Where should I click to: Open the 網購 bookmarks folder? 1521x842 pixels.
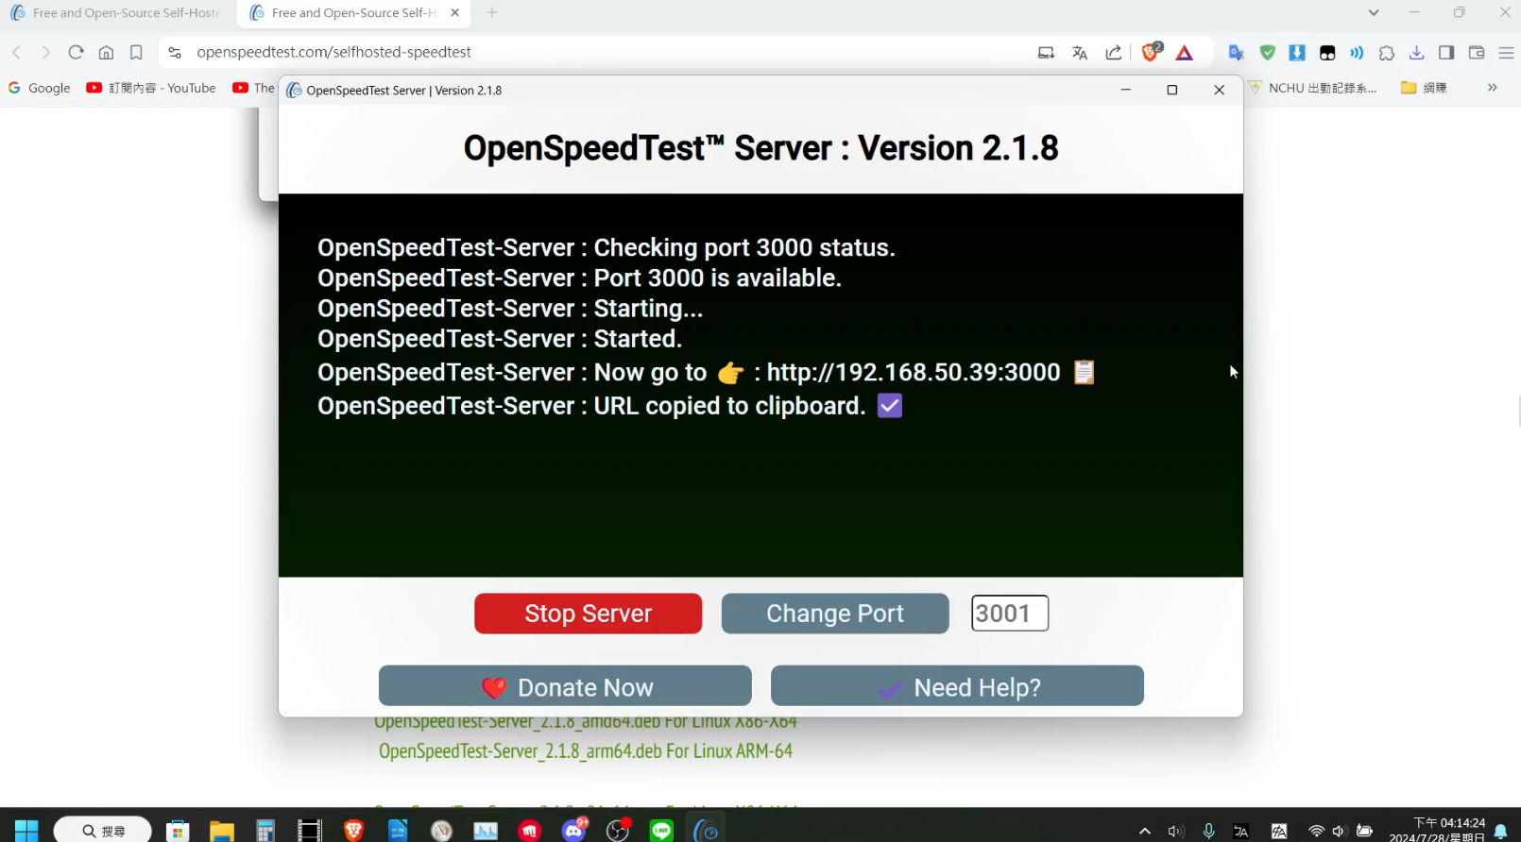(x=1425, y=88)
